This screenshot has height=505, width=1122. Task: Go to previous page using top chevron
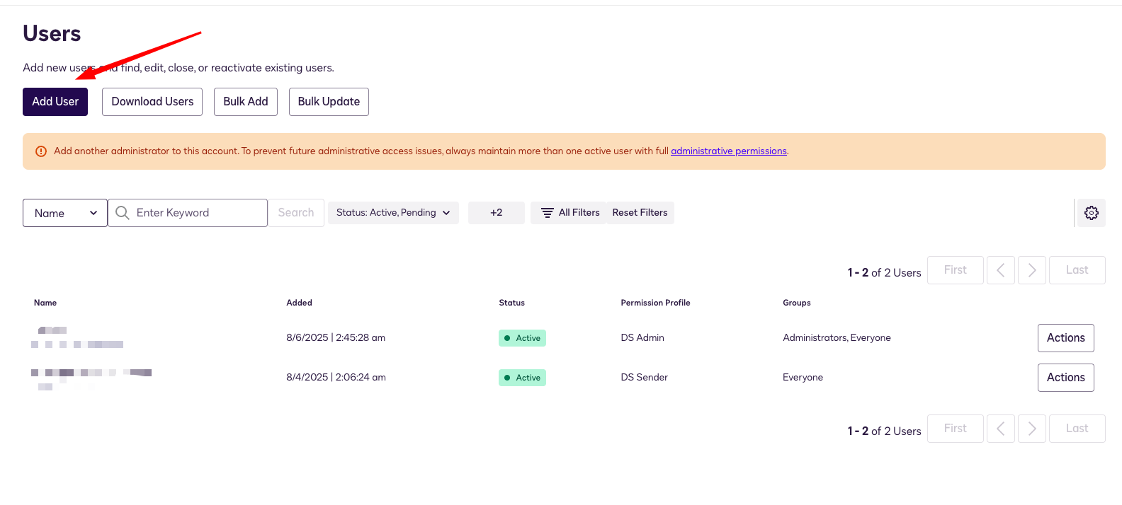(1000, 270)
